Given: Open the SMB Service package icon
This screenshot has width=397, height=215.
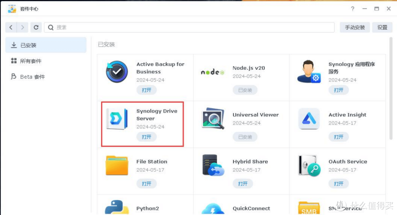Looking at the screenshot, I should point(308,207).
